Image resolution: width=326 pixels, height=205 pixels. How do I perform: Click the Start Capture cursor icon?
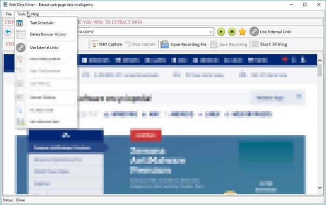click(x=94, y=44)
